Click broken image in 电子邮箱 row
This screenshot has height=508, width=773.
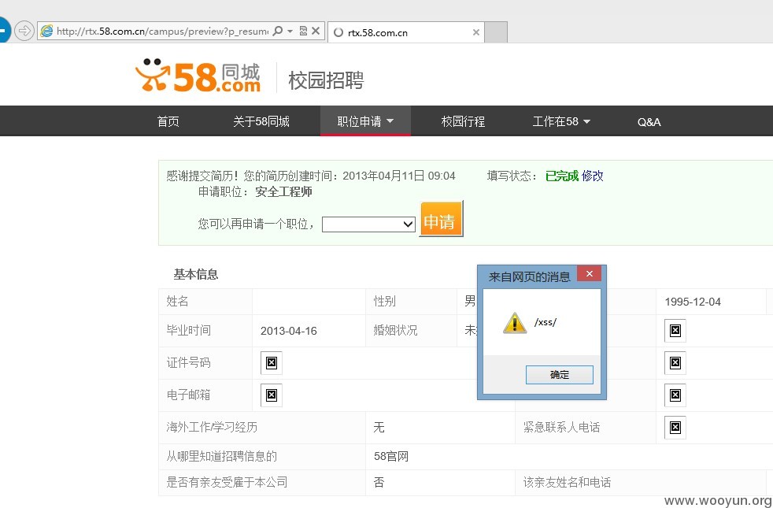tap(271, 395)
